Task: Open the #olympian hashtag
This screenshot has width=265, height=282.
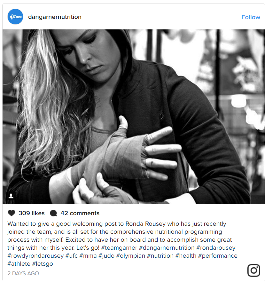Action: 131,256
